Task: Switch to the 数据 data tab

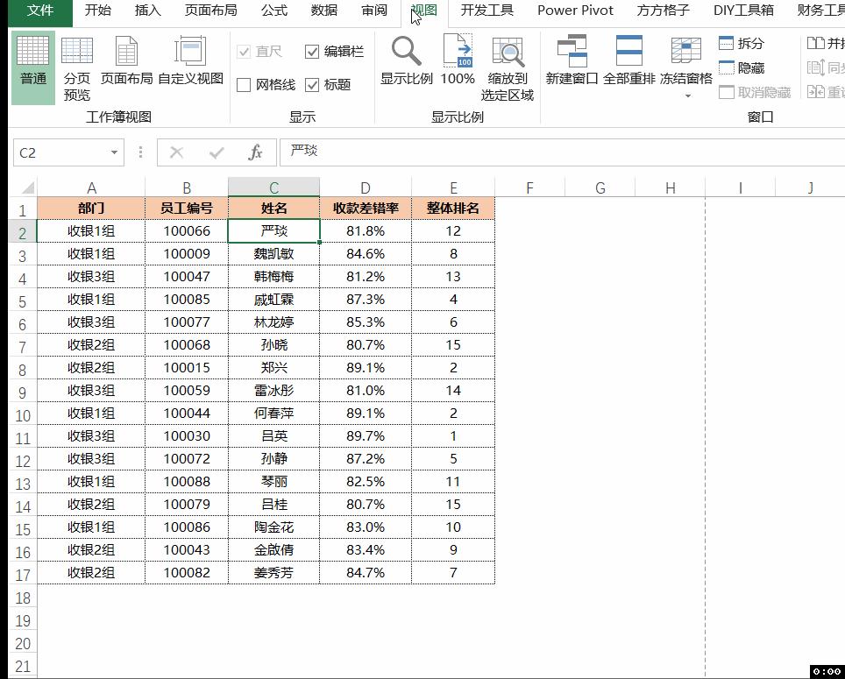Action: [323, 11]
